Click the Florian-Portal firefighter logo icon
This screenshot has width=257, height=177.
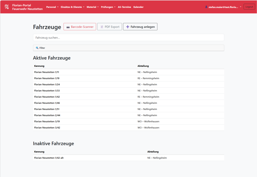[7, 7]
